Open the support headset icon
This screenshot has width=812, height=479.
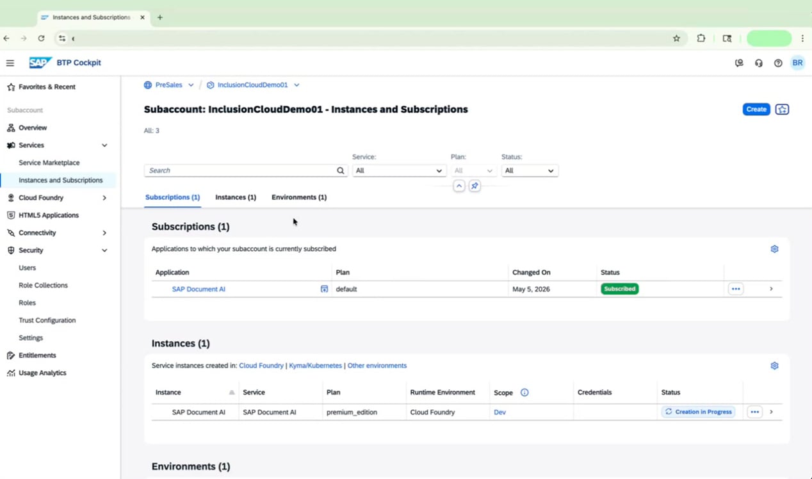pos(759,63)
